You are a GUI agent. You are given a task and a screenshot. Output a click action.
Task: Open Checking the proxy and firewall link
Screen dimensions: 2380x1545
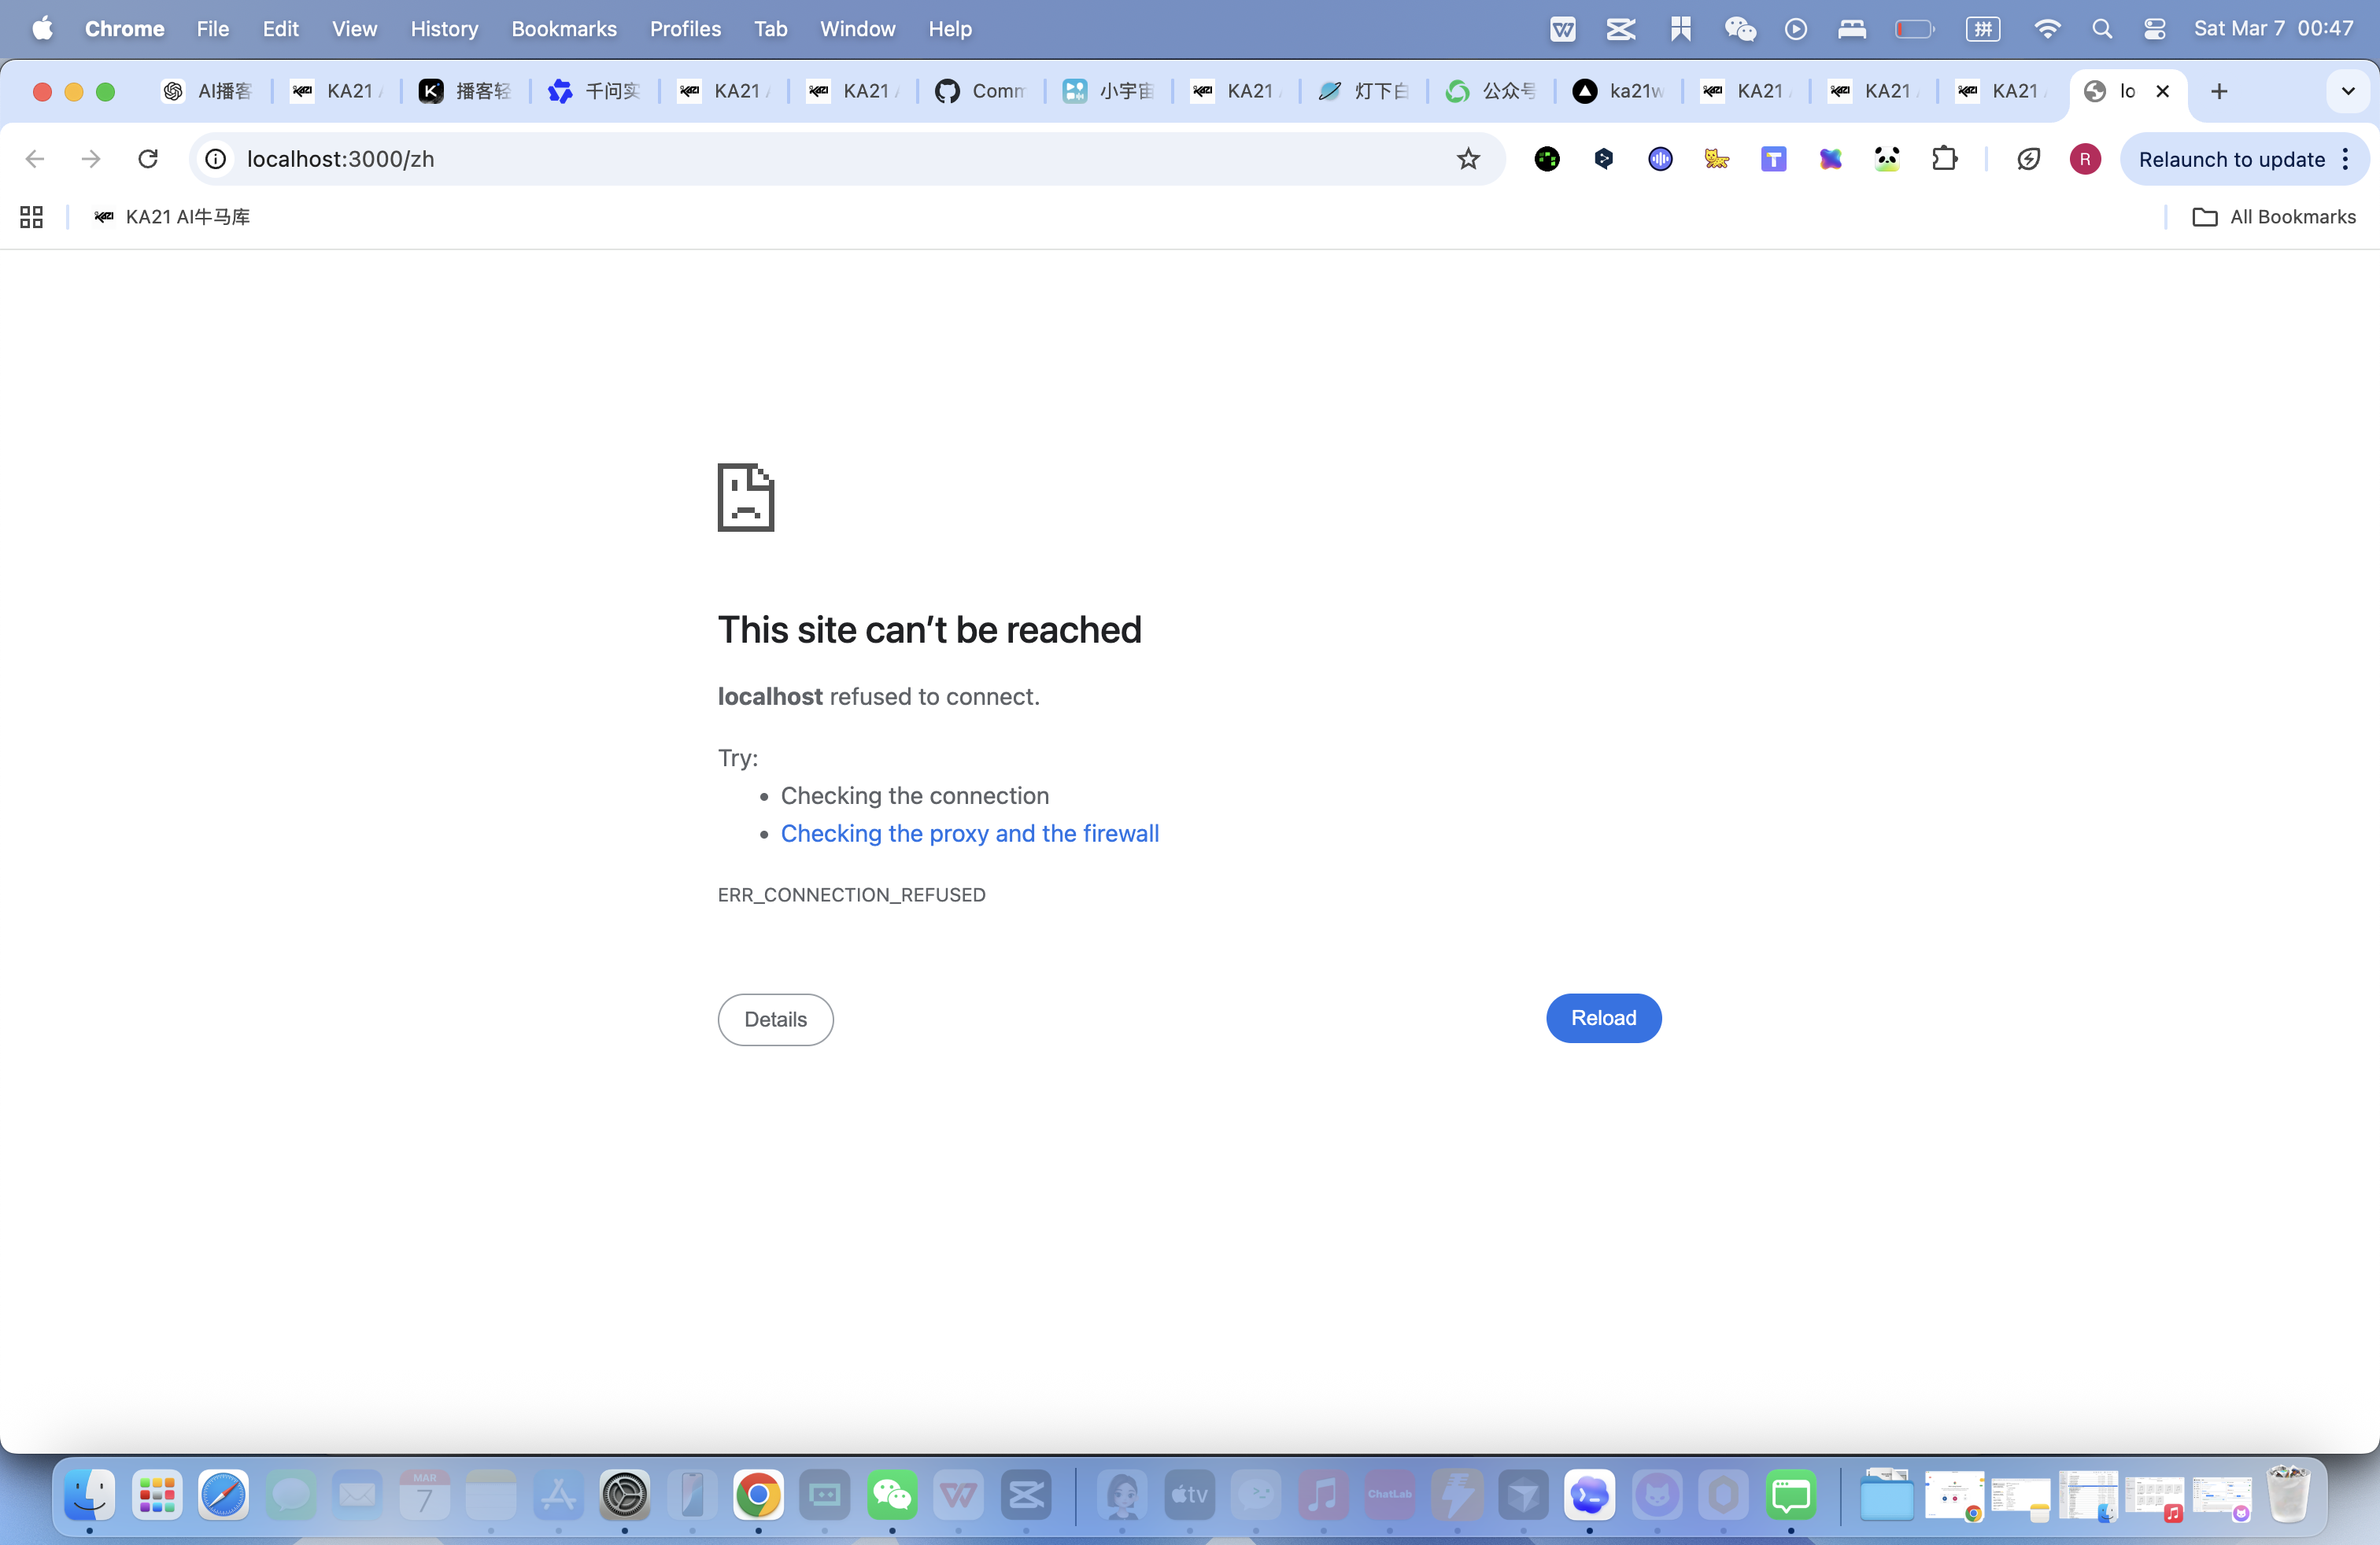click(969, 832)
